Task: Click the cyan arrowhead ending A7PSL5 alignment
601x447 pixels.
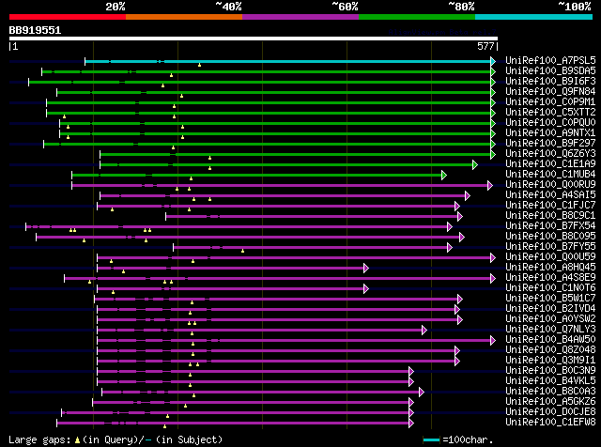Action: click(x=493, y=61)
